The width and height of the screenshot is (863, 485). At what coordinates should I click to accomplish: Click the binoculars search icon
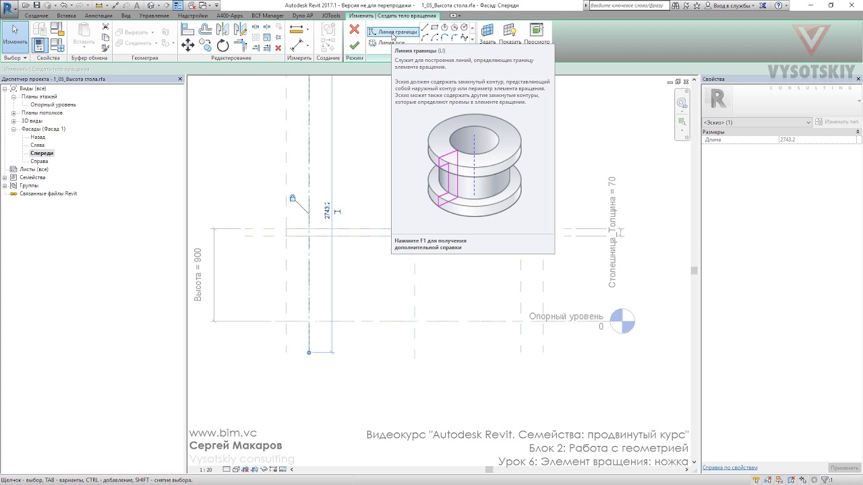coord(677,5)
